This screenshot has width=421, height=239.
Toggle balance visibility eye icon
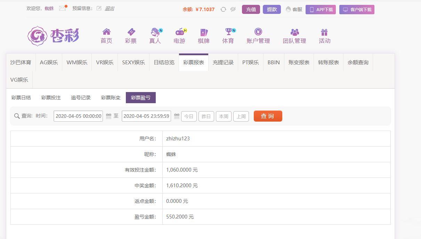pos(233,9)
